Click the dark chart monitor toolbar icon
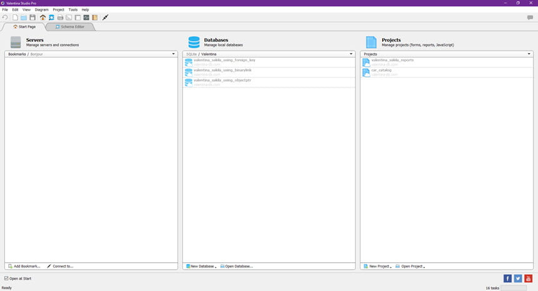 point(86,17)
